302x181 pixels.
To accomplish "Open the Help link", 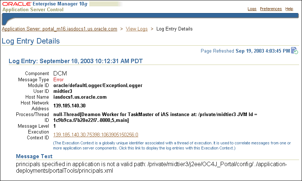I will (x=289, y=9).
